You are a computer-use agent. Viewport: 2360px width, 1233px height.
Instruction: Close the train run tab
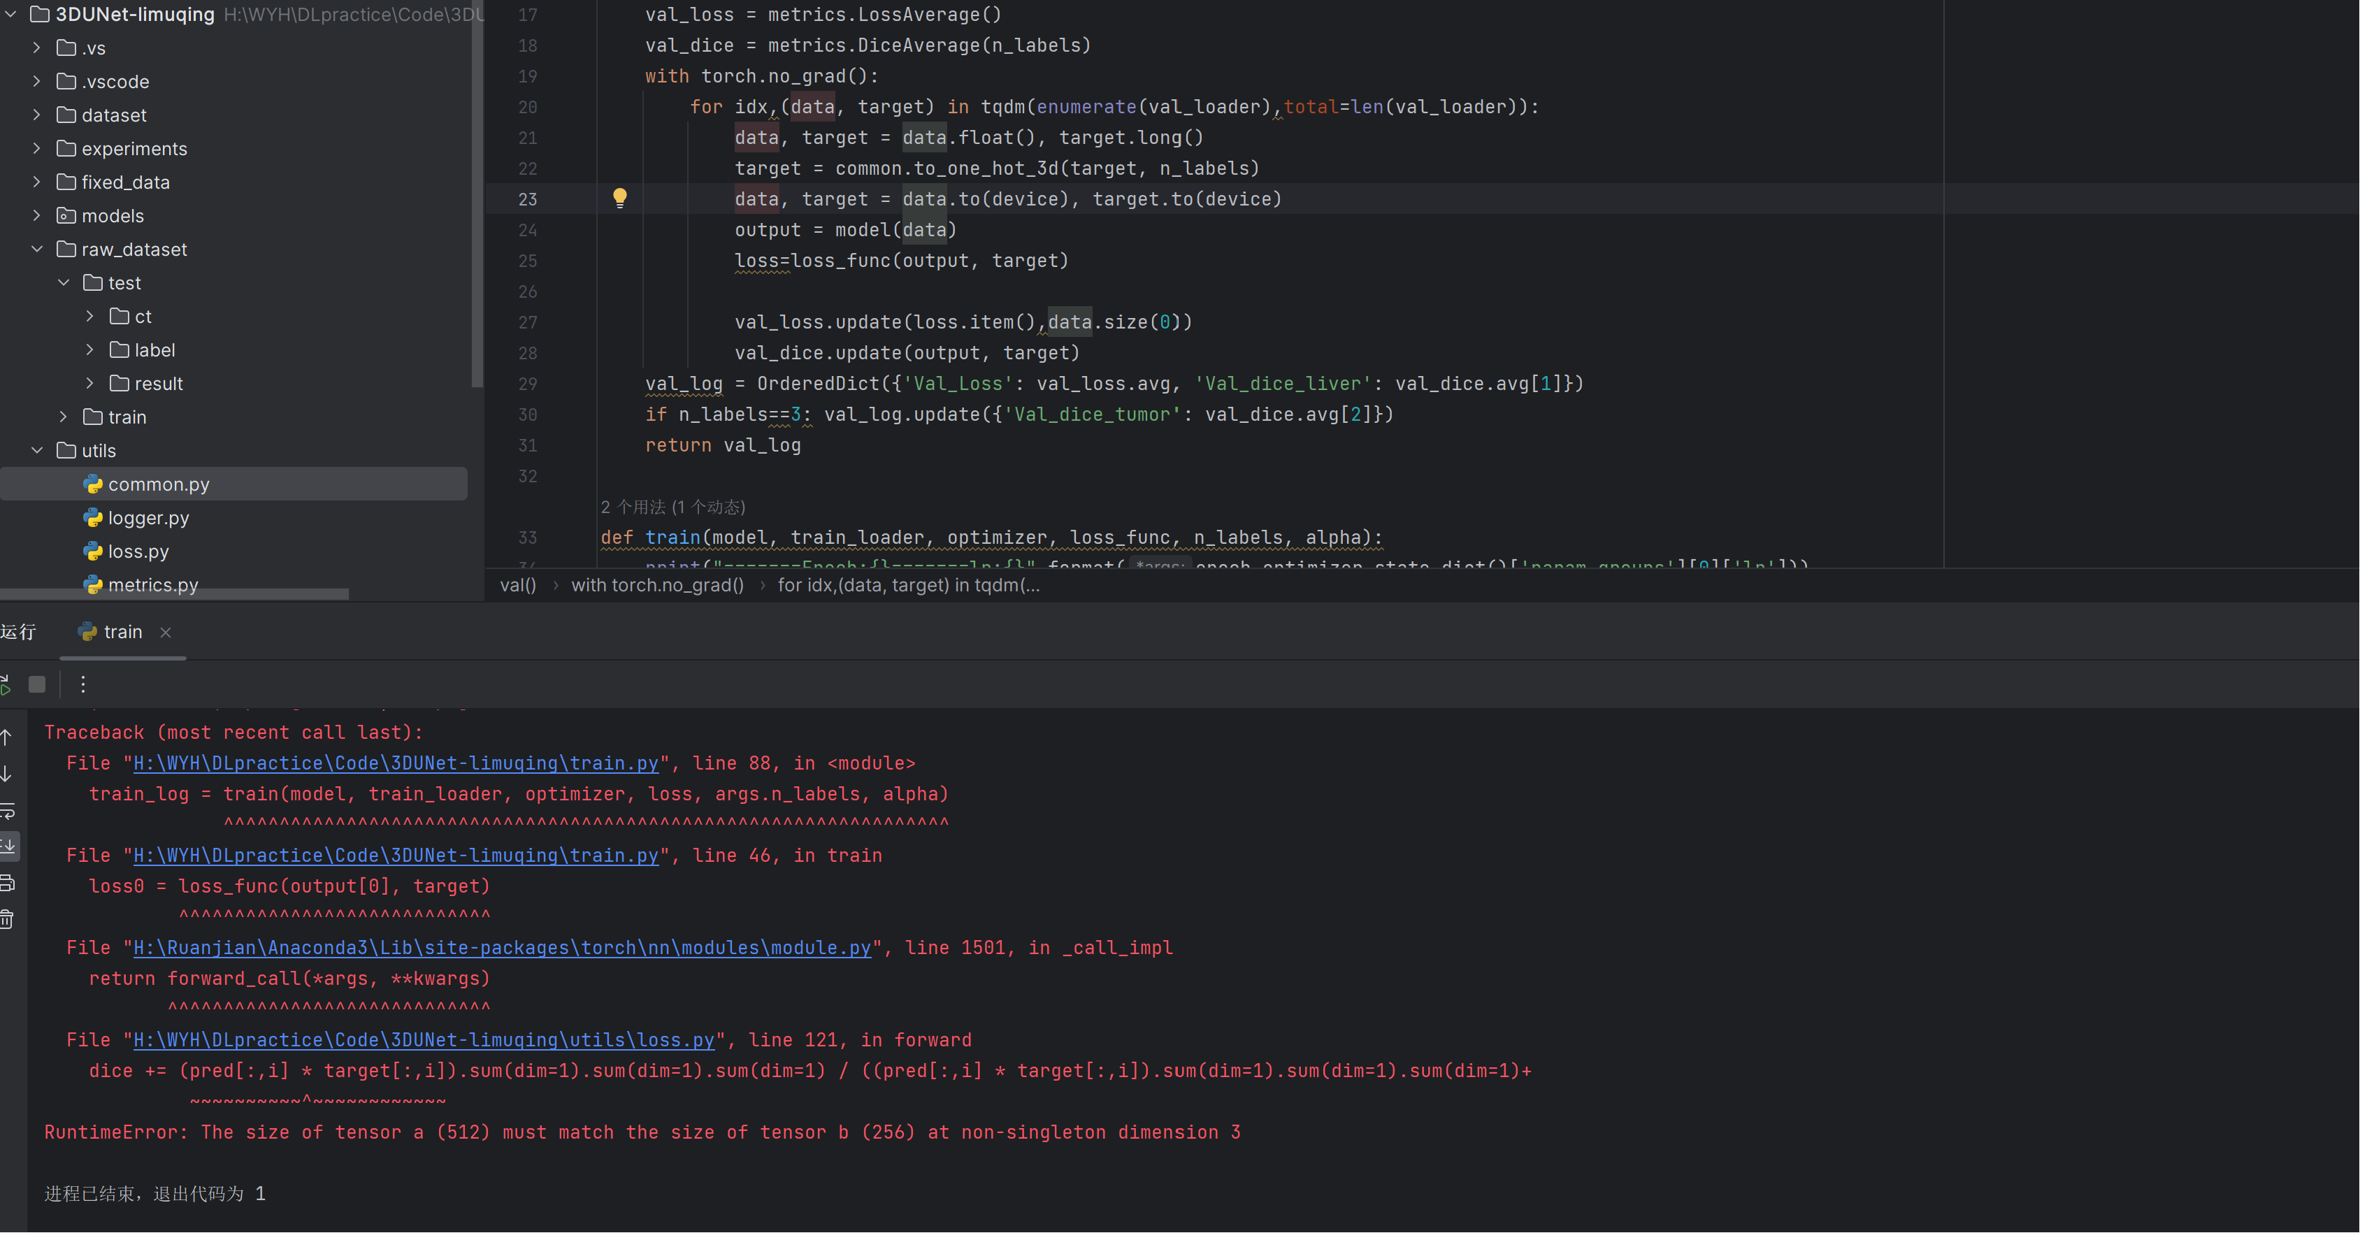click(166, 632)
